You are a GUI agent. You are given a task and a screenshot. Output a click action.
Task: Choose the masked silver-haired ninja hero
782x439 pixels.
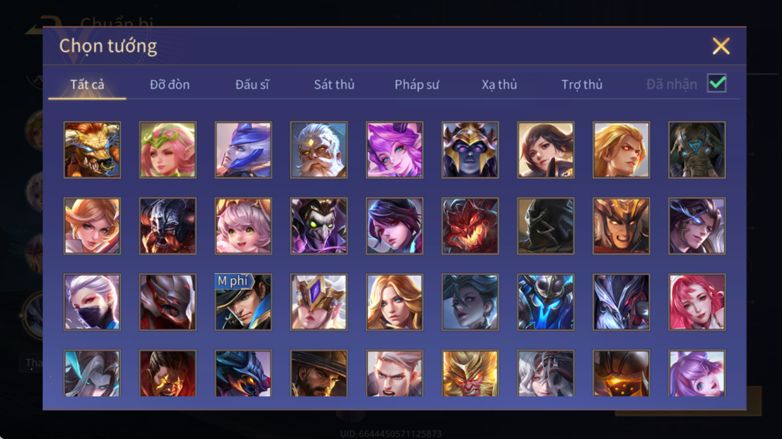[92, 302]
